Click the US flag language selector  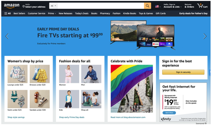pyautogui.click(x=158, y=6)
